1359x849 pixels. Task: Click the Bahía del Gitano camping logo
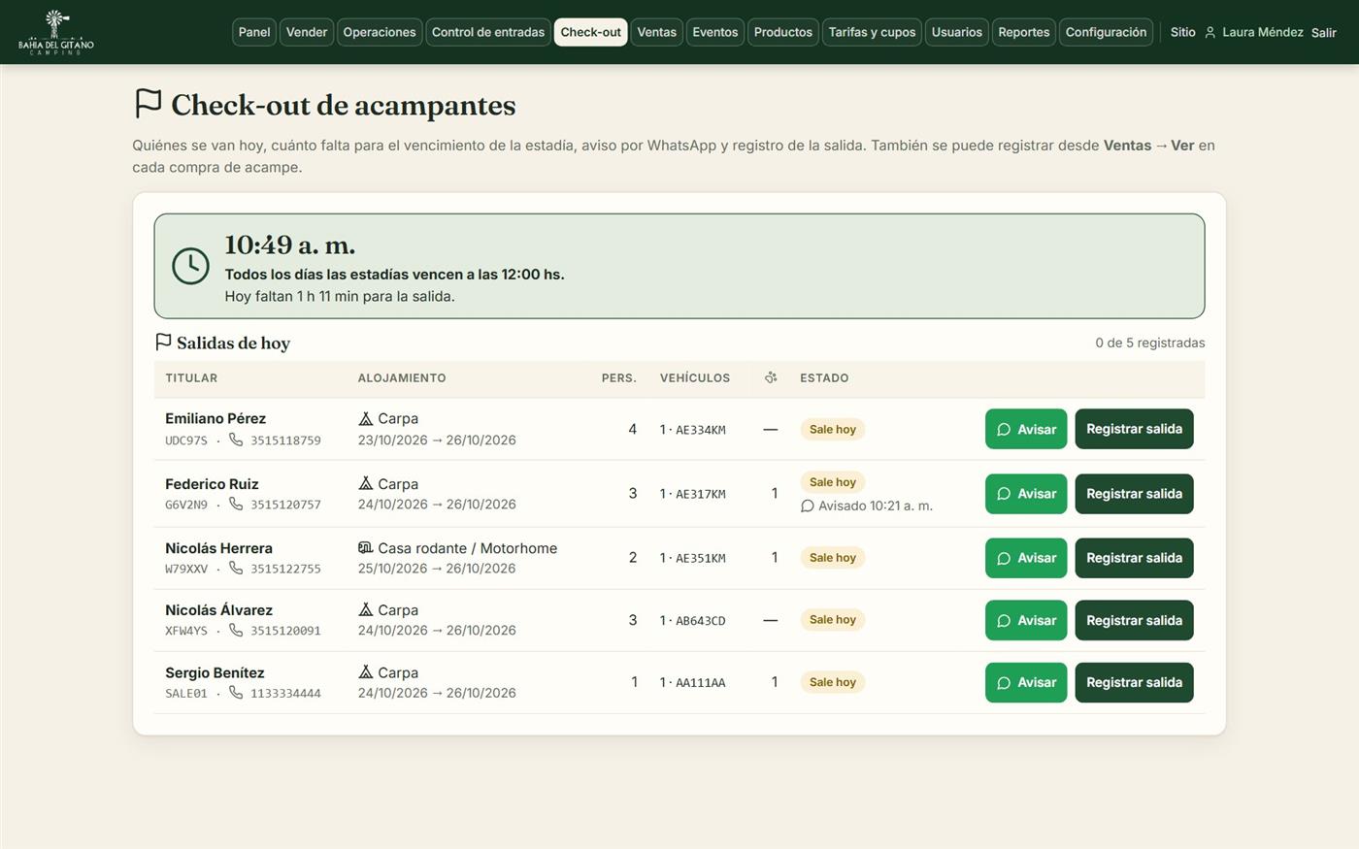[x=56, y=32]
